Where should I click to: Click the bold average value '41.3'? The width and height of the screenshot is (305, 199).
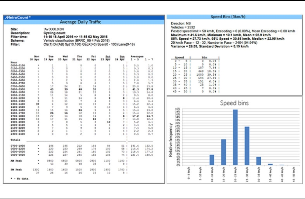(x=135, y=89)
